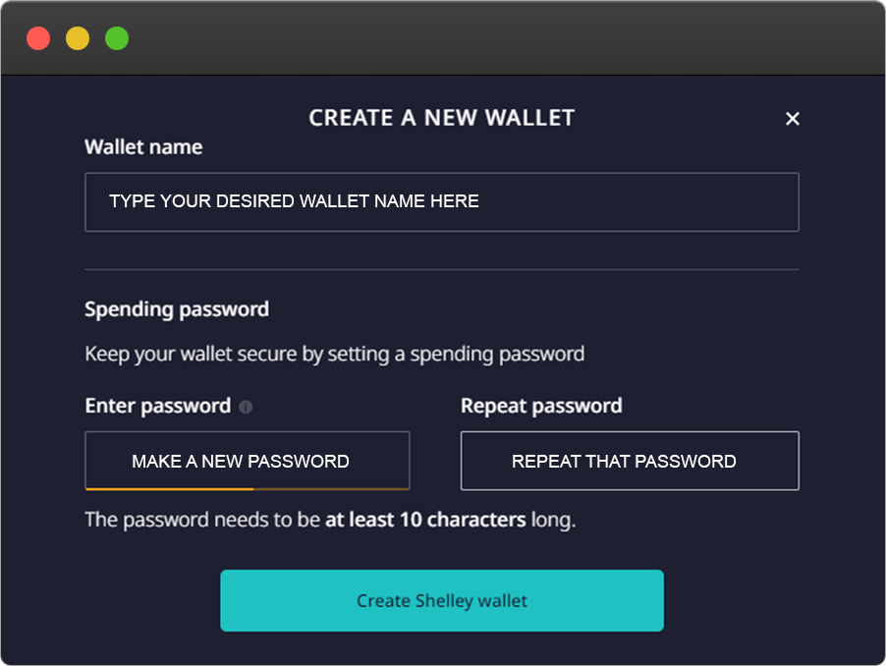Click the CREATE A NEW WALLET title

[442, 118]
